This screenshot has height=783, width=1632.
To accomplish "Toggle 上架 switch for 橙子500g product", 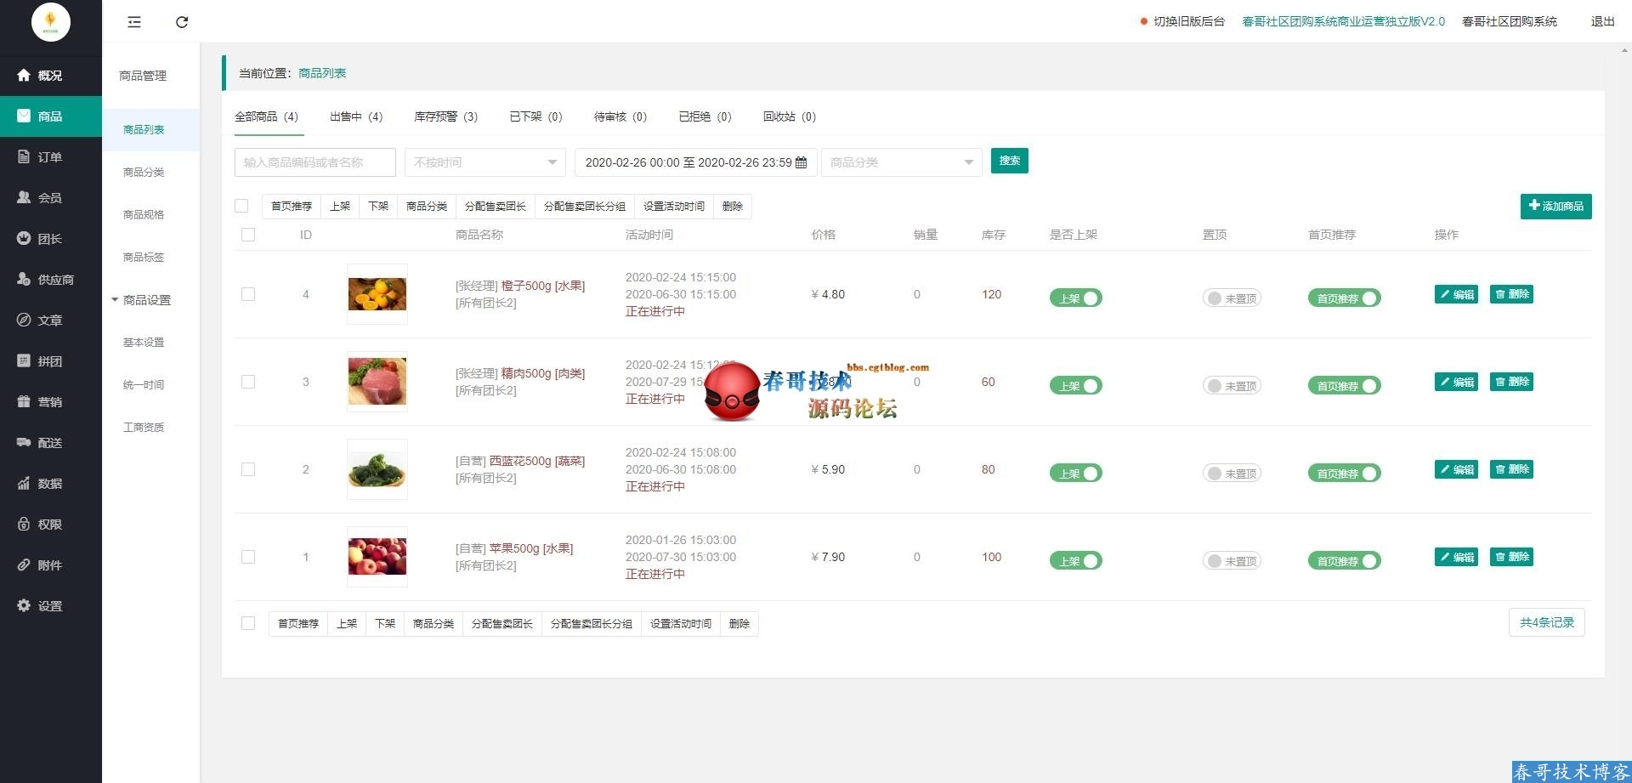I will click(x=1075, y=298).
